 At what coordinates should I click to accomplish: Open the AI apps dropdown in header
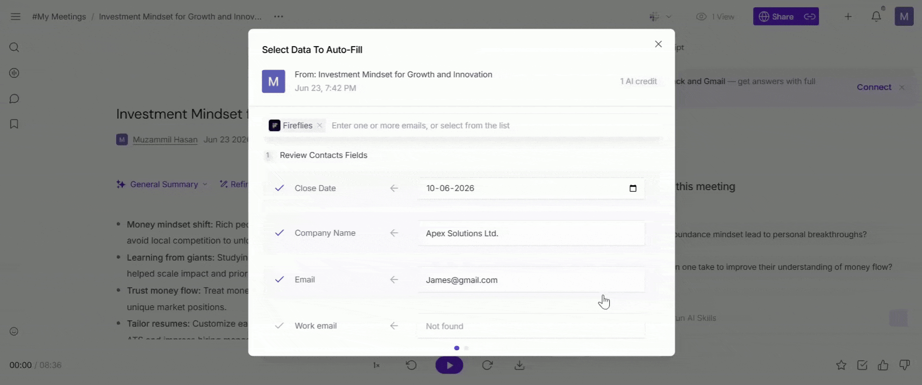(660, 17)
